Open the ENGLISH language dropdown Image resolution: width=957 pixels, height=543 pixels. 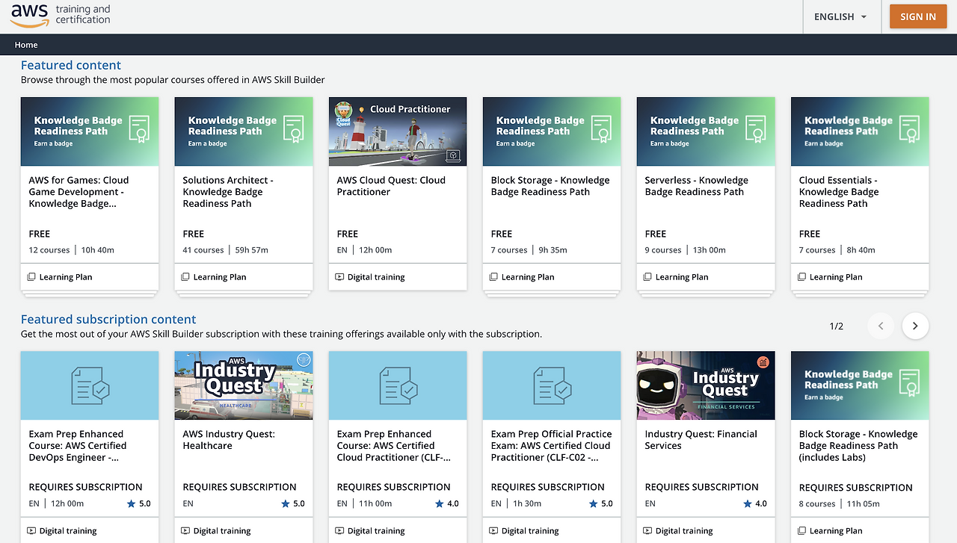pyautogui.click(x=840, y=16)
